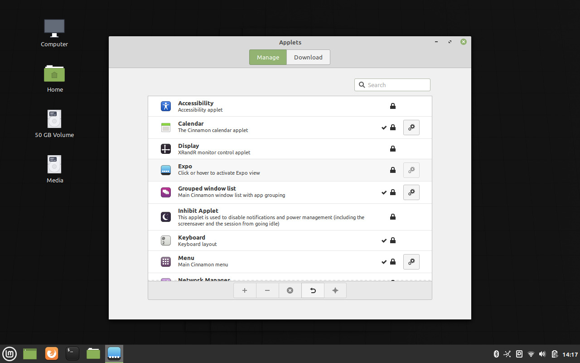Click the Display applet icon
Screen dimensions: 580x363
[x=166, y=149]
